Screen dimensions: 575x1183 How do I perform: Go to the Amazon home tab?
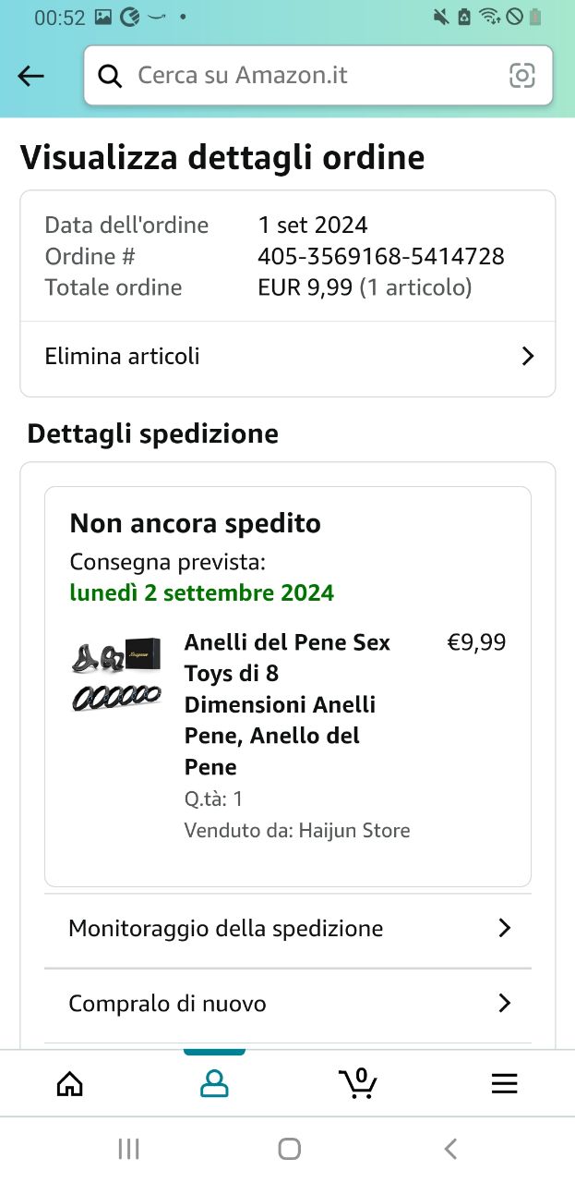pyautogui.click(x=70, y=1083)
